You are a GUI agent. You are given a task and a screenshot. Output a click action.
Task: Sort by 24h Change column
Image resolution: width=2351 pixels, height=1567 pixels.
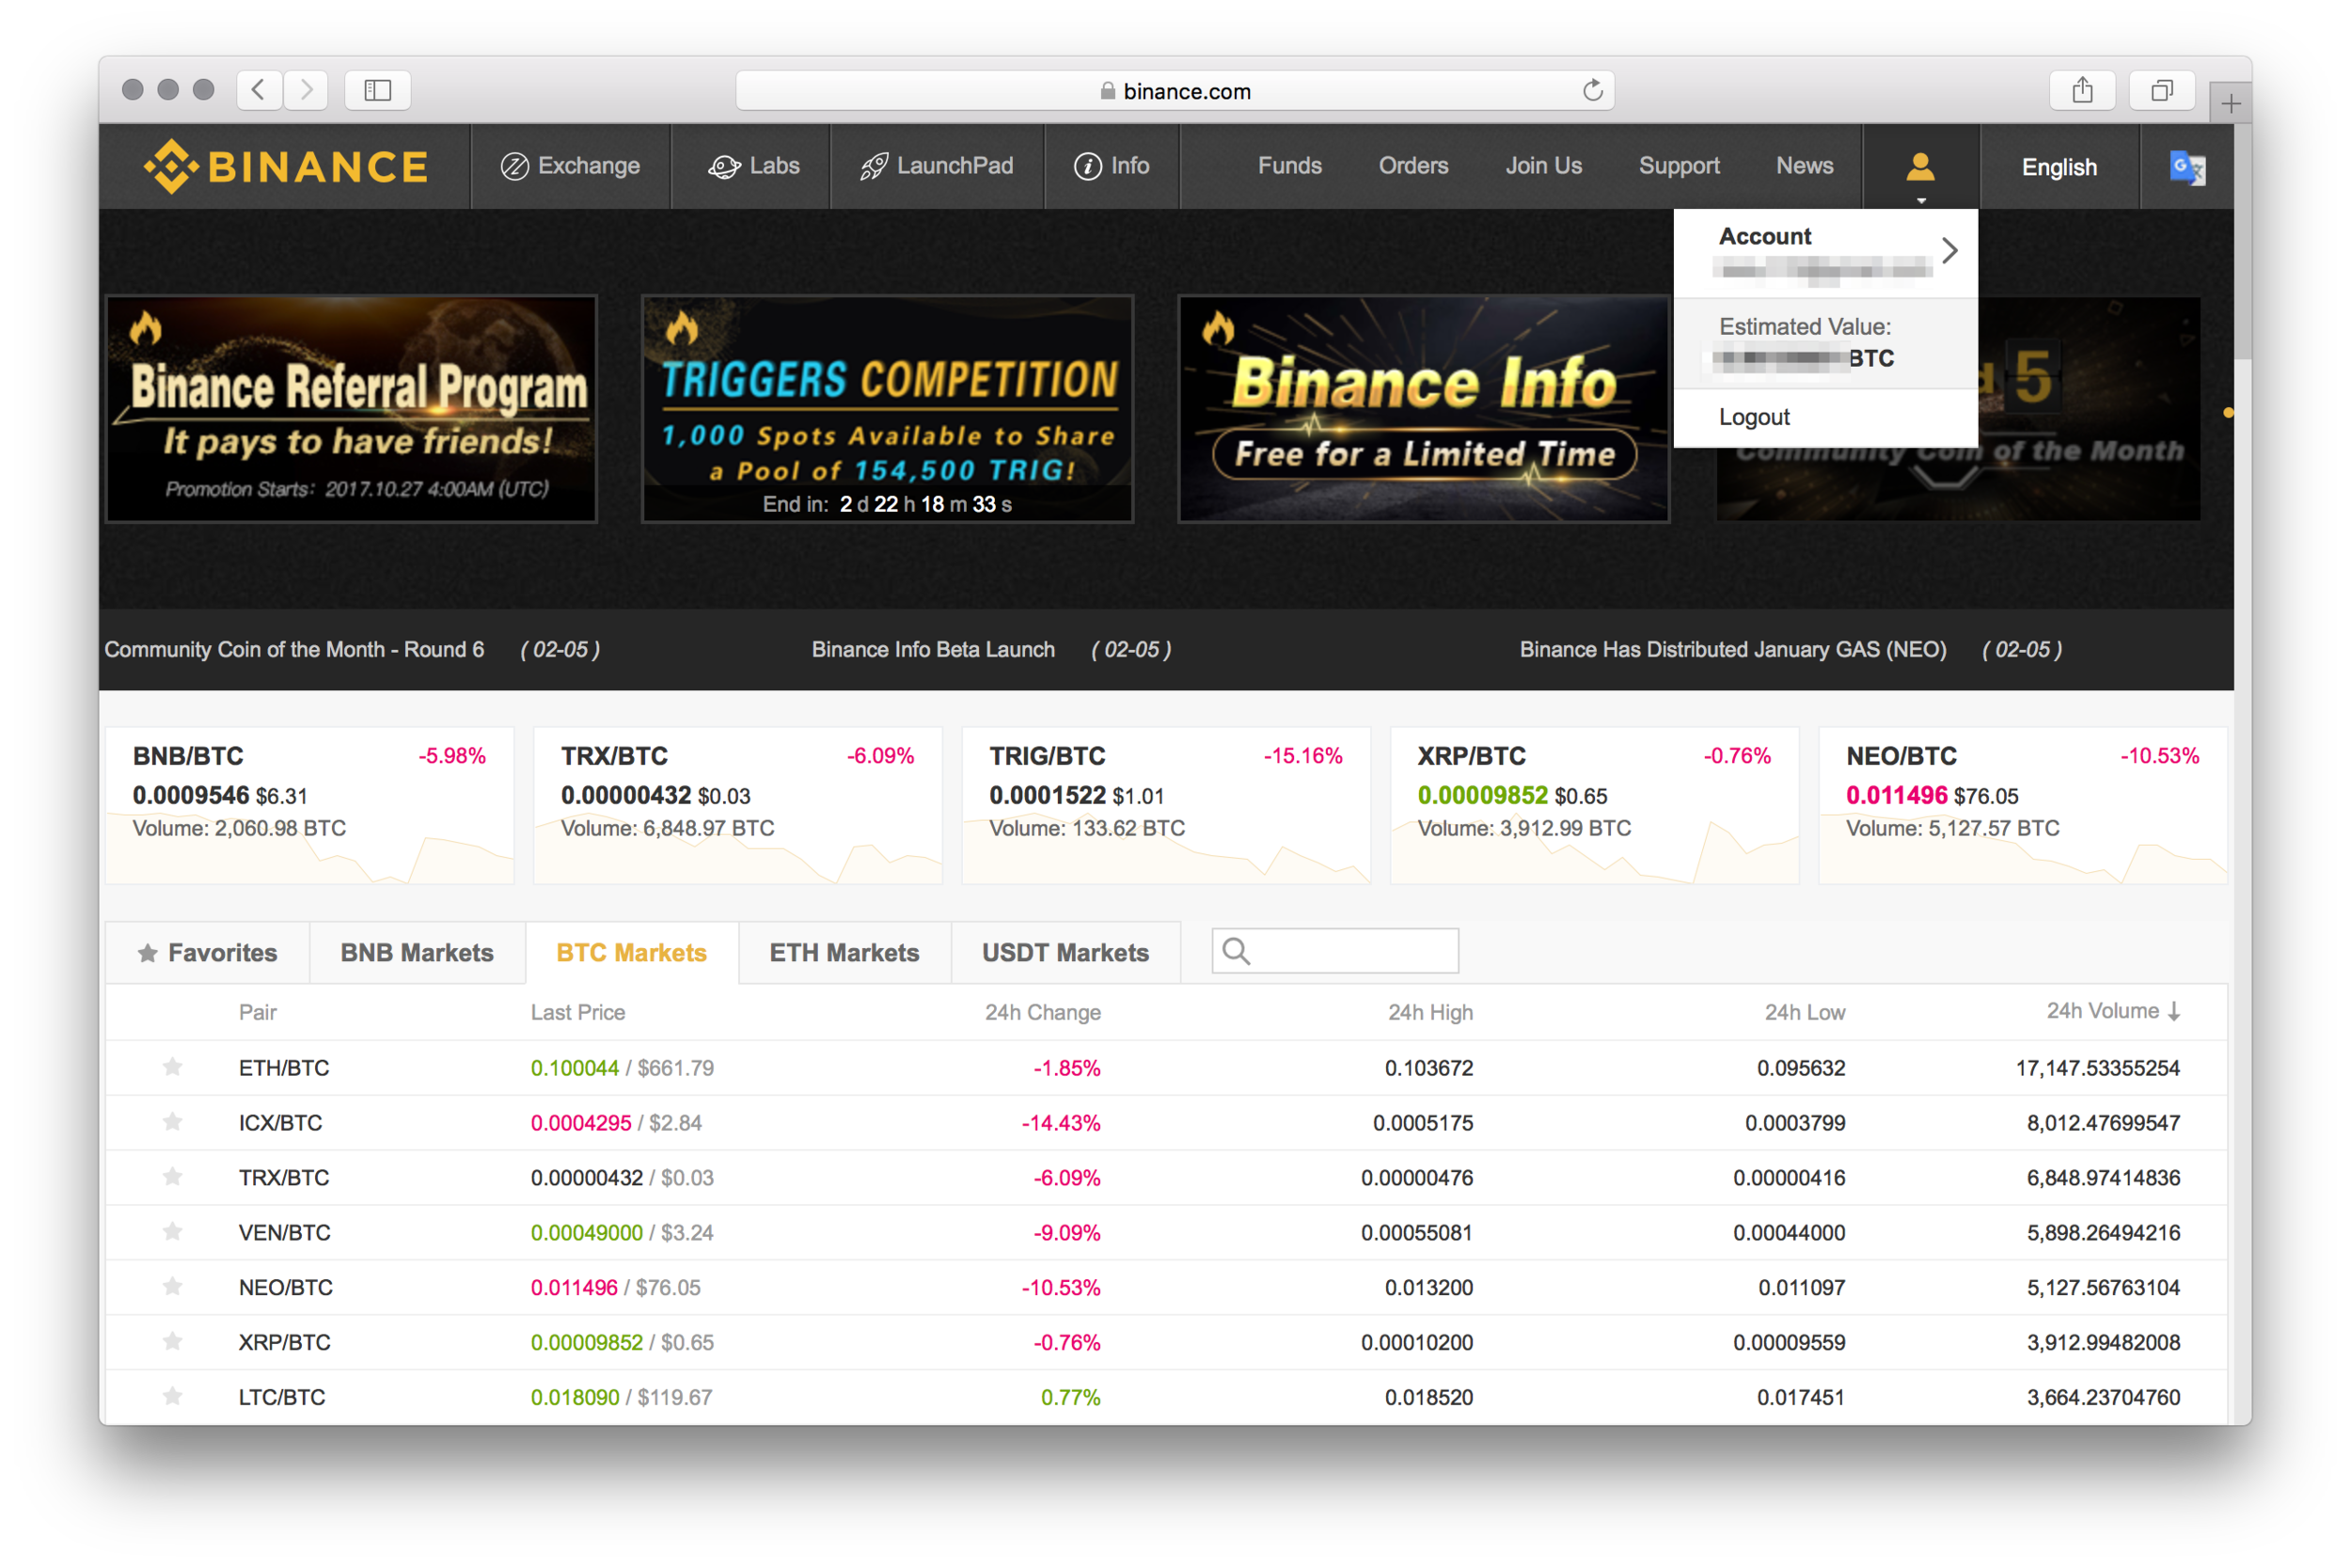click(1042, 1012)
